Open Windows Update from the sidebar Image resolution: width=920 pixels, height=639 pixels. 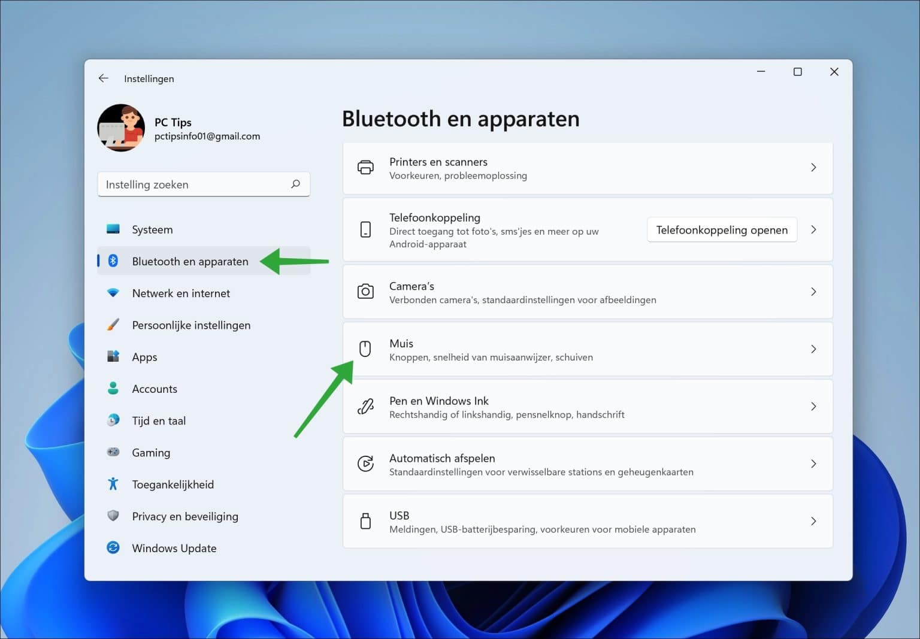pyautogui.click(x=174, y=547)
